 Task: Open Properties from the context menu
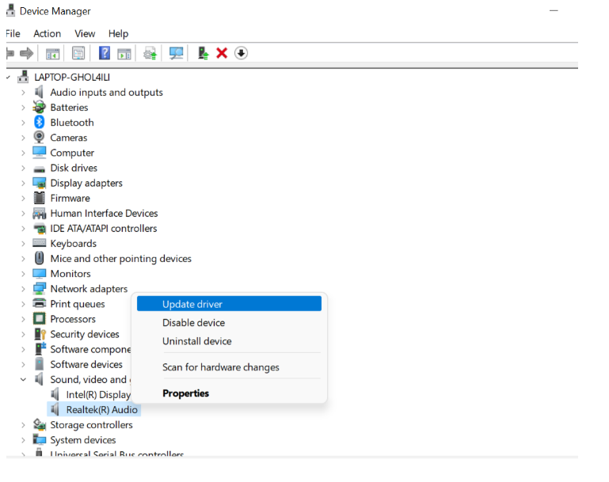point(229,393)
